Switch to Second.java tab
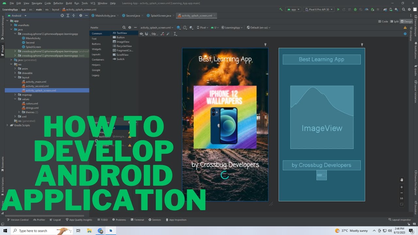 [133, 15]
